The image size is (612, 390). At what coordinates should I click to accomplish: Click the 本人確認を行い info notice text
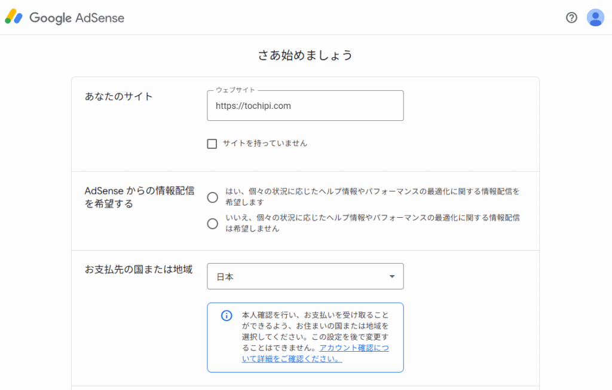click(x=316, y=336)
